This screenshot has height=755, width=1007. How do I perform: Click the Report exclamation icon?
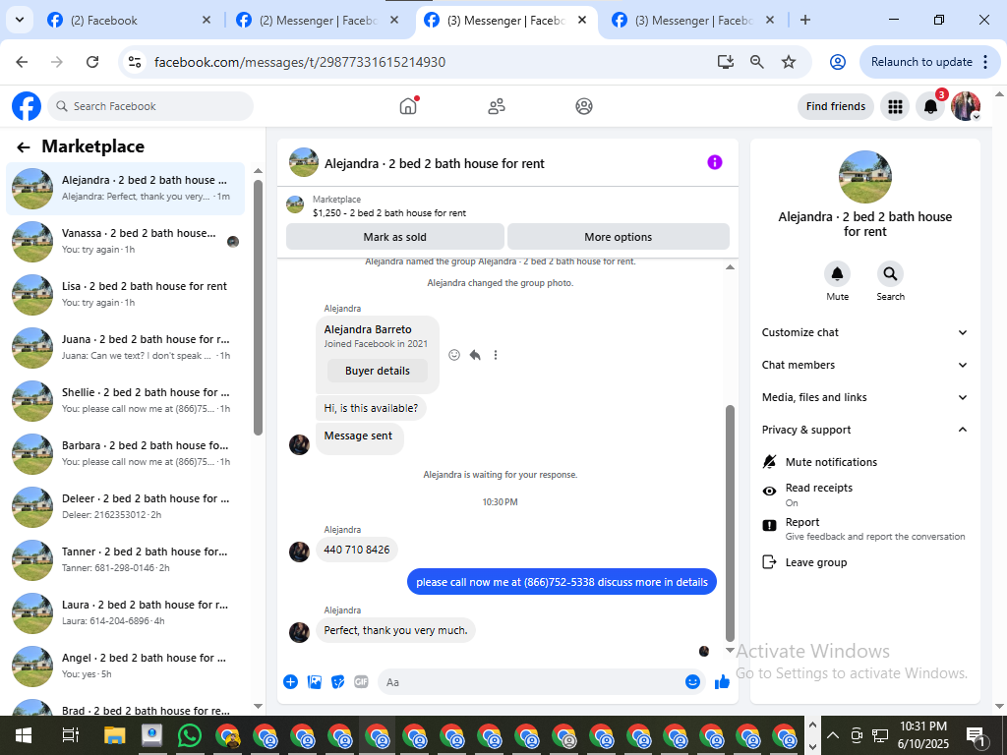(769, 525)
